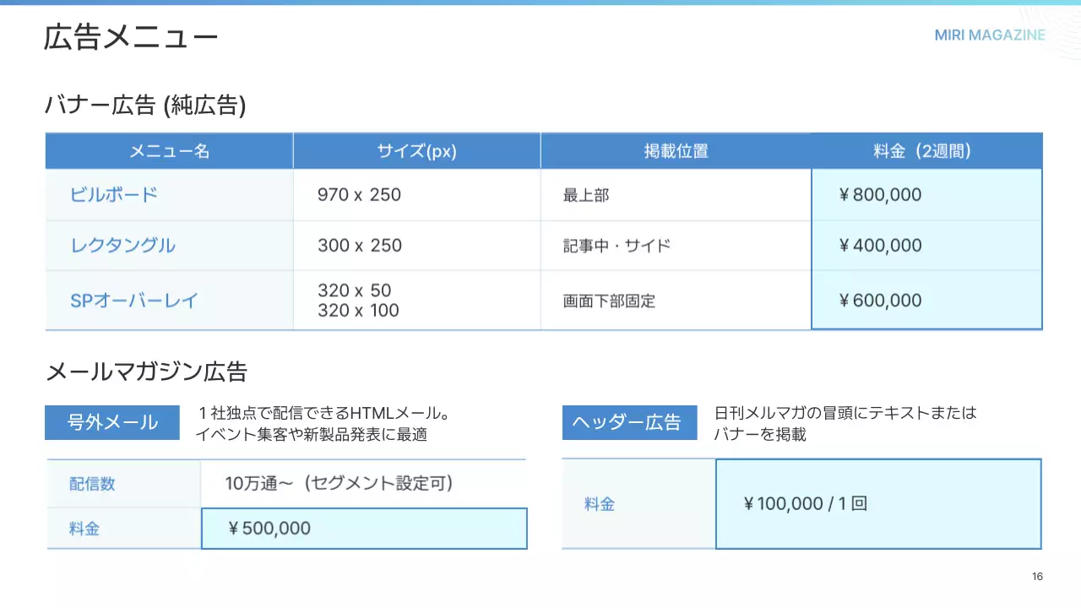Click the サイズ(px) column header
The height and width of the screenshot is (608, 1081).
[x=416, y=151]
